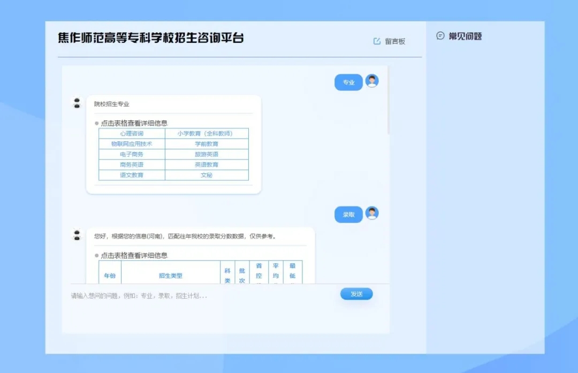Click the bot avatar beside 院校招生专业 reply
The height and width of the screenshot is (373, 578).
(x=77, y=103)
